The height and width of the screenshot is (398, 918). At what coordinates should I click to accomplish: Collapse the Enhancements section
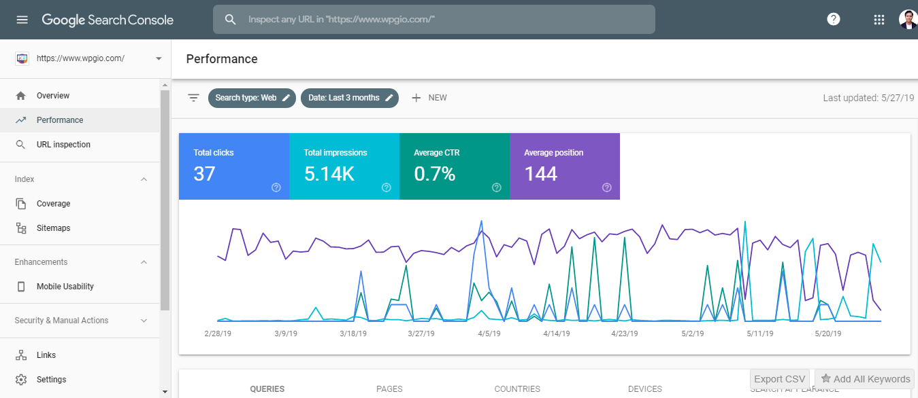[x=144, y=262]
